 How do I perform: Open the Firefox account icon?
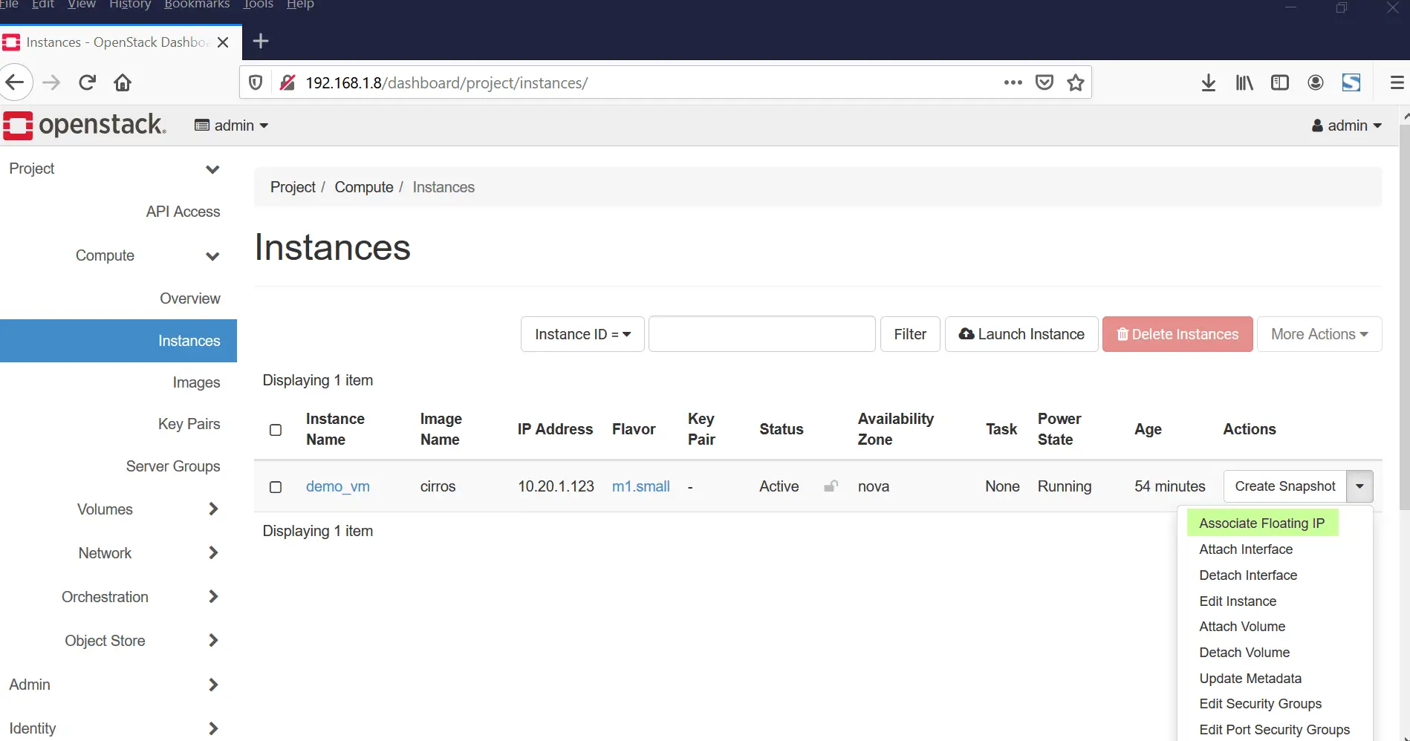pos(1316,82)
